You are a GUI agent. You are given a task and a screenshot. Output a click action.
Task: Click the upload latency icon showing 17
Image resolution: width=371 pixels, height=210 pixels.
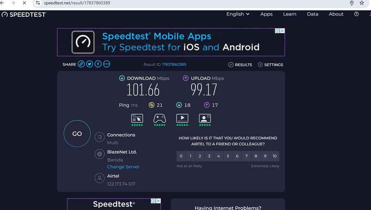pos(207,105)
